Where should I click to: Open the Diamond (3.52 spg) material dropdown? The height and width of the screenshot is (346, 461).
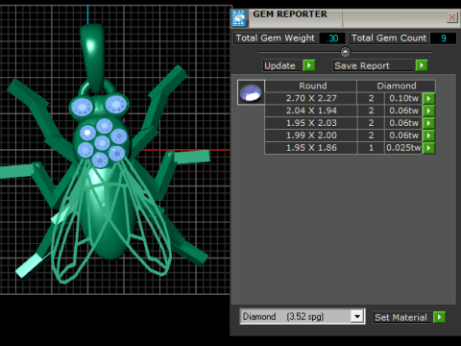click(x=357, y=316)
